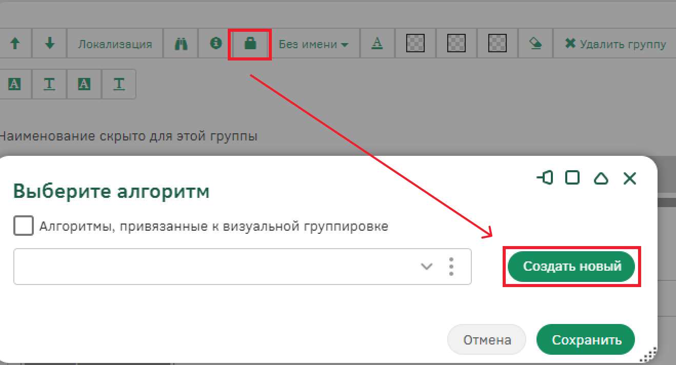Close the Выберите алгоритм dialog
This screenshot has height=365, width=676.
(629, 178)
